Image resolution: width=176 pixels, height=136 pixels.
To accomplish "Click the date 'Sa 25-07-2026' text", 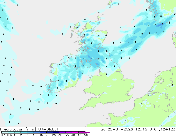I will coord(117,129).
